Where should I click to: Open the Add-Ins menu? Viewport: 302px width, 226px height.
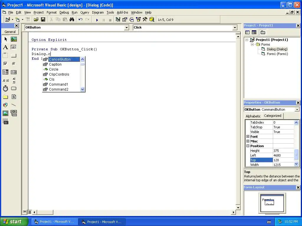pyautogui.click(x=122, y=12)
